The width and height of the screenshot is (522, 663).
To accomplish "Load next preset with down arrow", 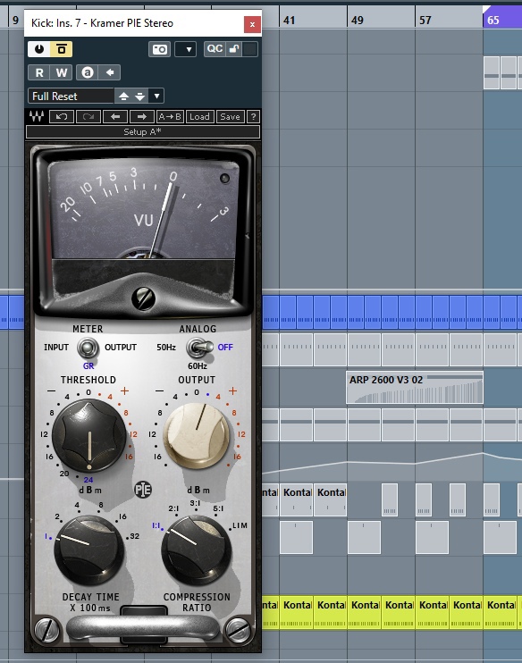I will (x=140, y=96).
